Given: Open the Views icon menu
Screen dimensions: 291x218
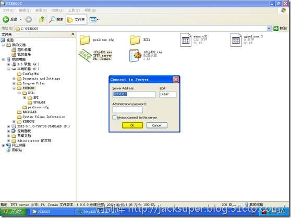Looking at the screenshot, I should [x=94, y=19].
